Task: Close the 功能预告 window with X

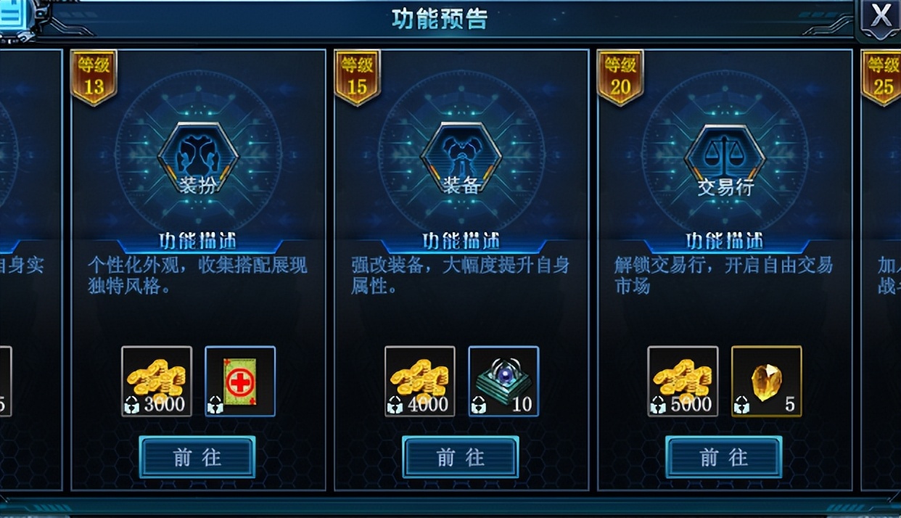Action: (x=880, y=16)
